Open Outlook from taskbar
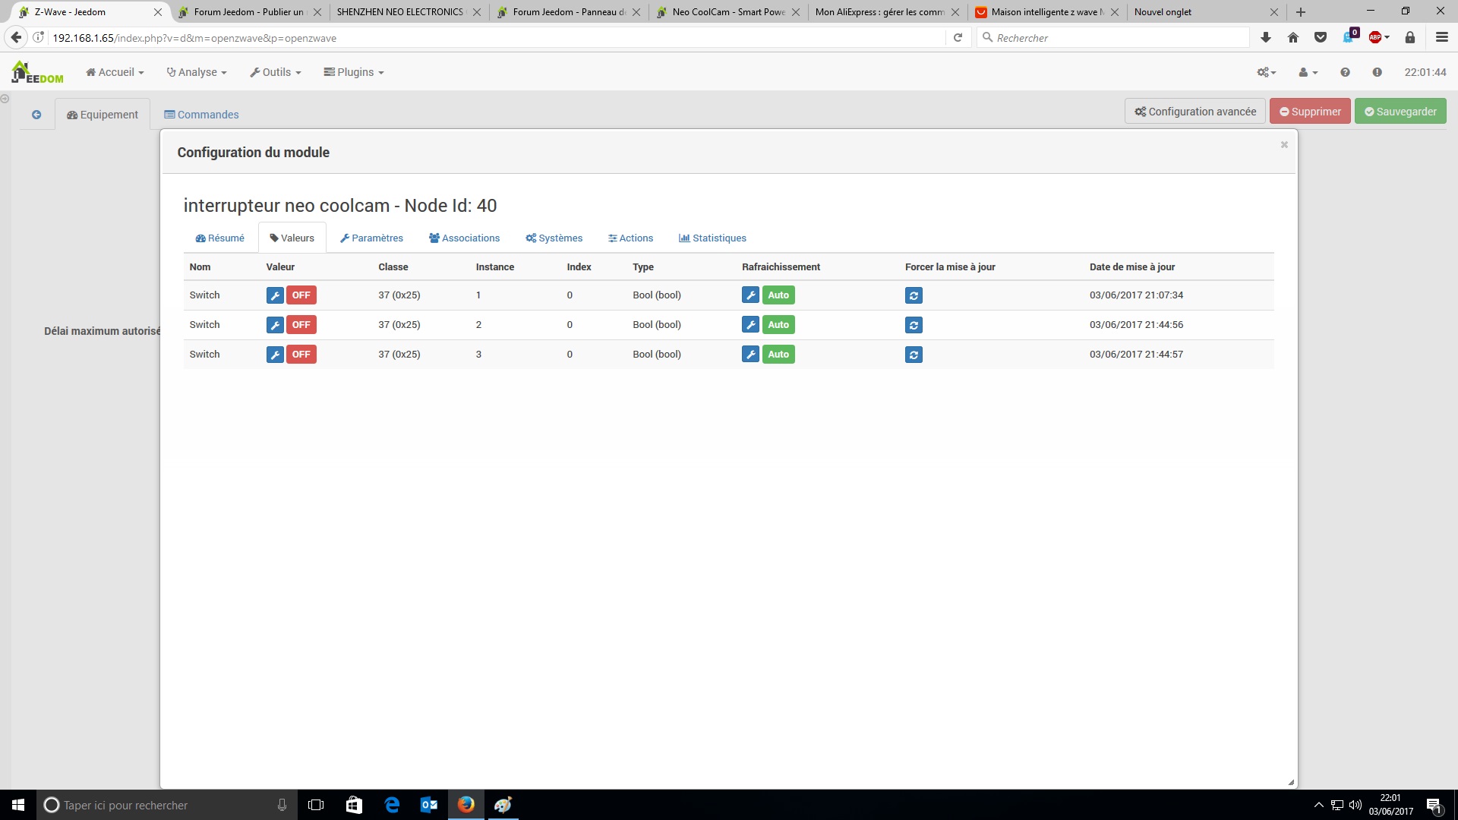Image resolution: width=1458 pixels, height=820 pixels. coord(429,805)
